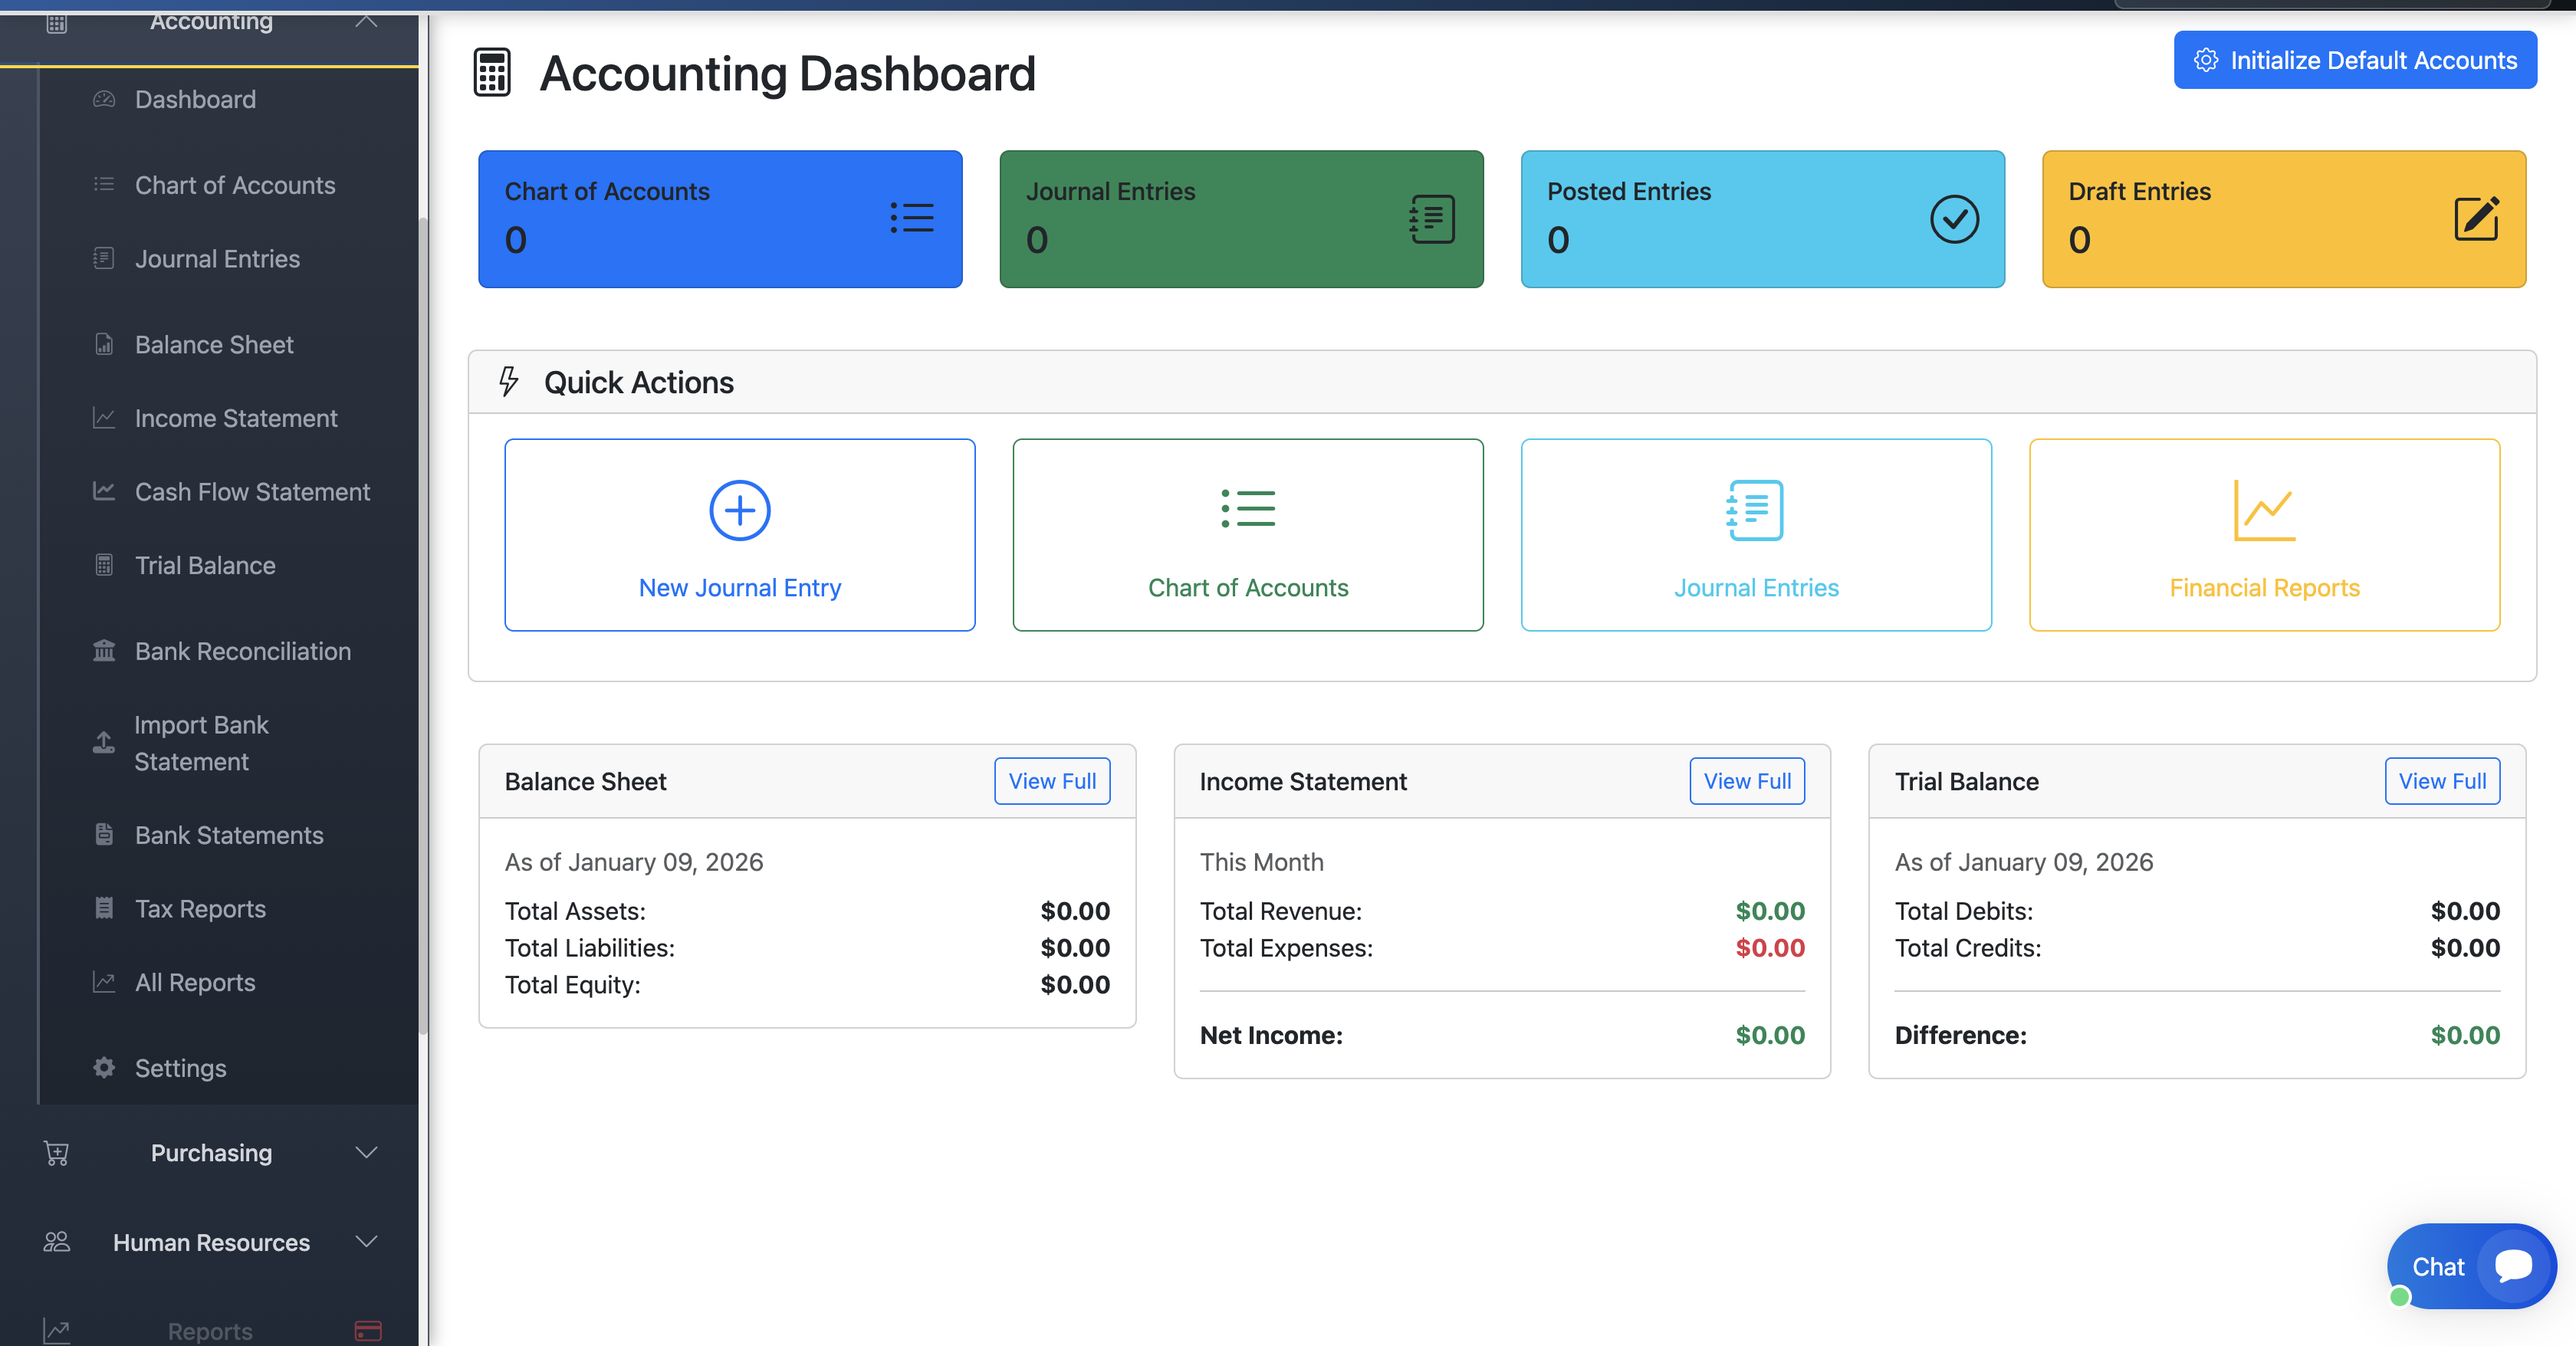Collapse the Accounting section in sidebar
The image size is (2576, 1346).
[x=366, y=20]
